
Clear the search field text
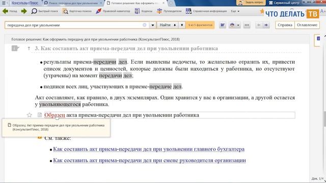click(145, 25)
